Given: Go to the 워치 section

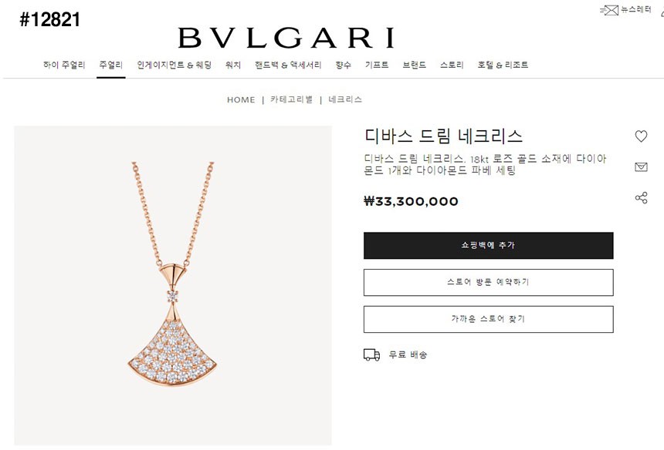Looking at the screenshot, I should [x=233, y=65].
